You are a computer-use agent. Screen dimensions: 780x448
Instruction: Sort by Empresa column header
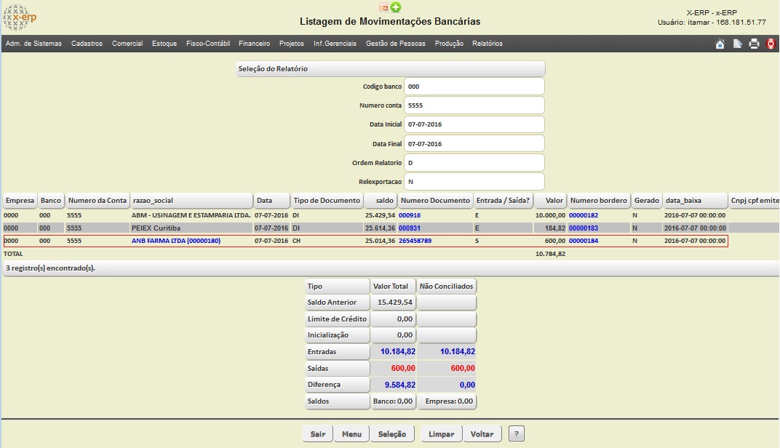pos(20,201)
